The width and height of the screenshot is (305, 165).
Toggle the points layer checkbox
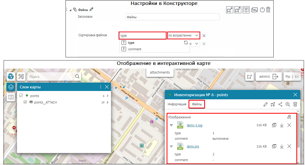[21, 96]
